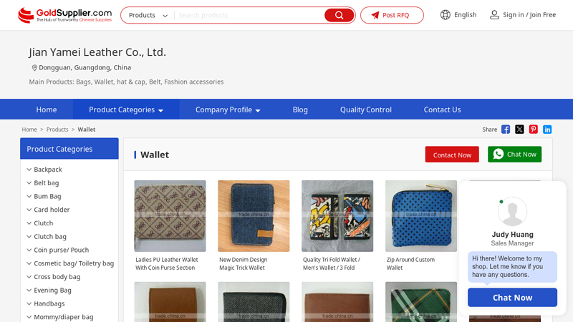573x322 pixels.
Task: Click Ladies PU Leather Wallet title link
Action: (x=167, y=263)
